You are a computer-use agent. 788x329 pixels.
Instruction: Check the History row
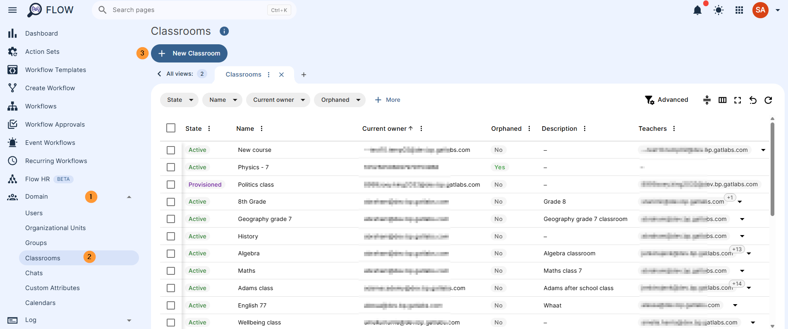tap(171, 236)
